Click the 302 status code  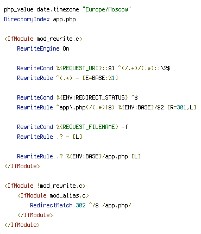[80, 205]
